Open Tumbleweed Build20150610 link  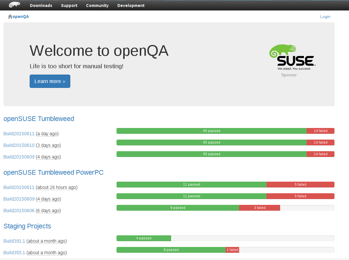pos(19,145)
